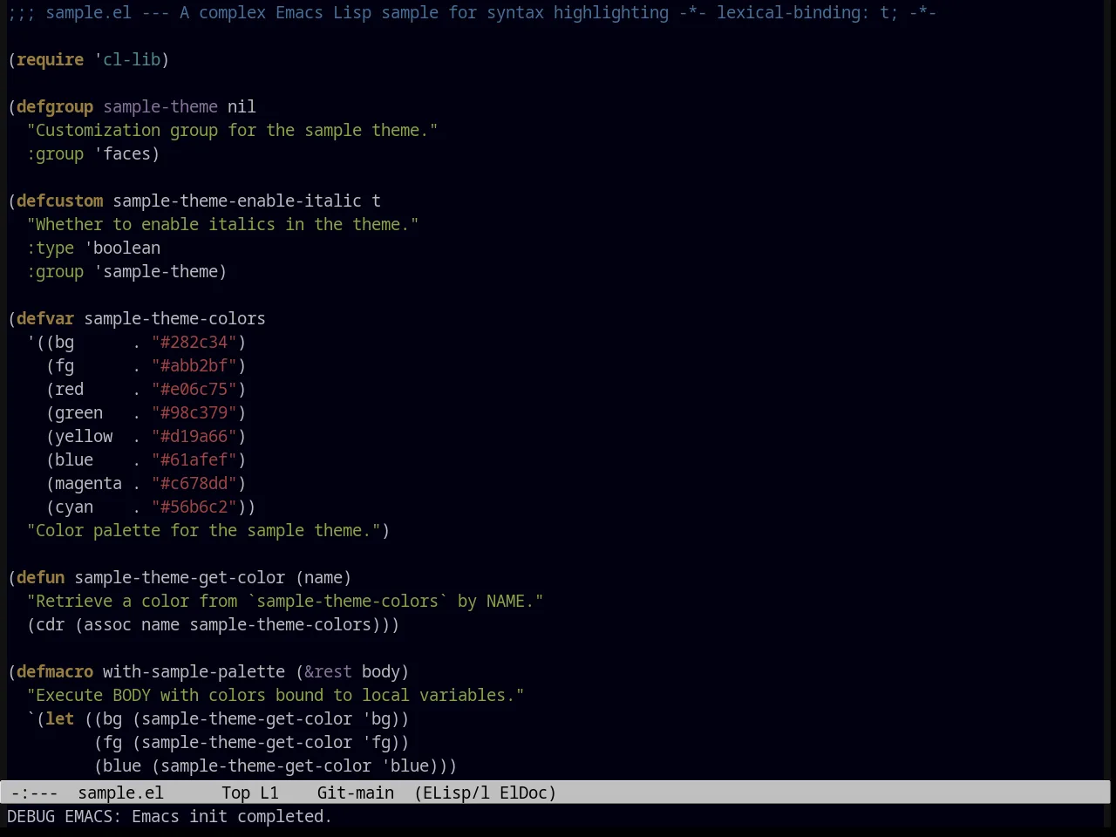The height and width of the screenshot is (837, 1116).
Task: Click the "#56b6c2" color string
Action: pos(194,507)
